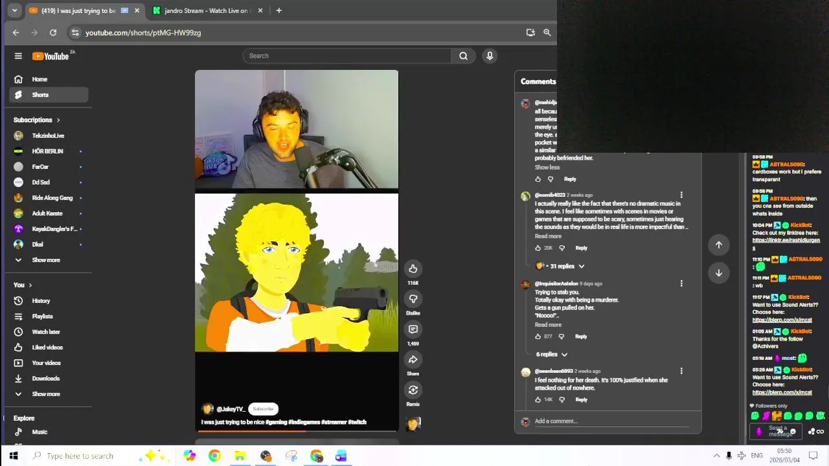Reload the page in browser toolbar
Screen dimensions: 829x466
(53, 32)
